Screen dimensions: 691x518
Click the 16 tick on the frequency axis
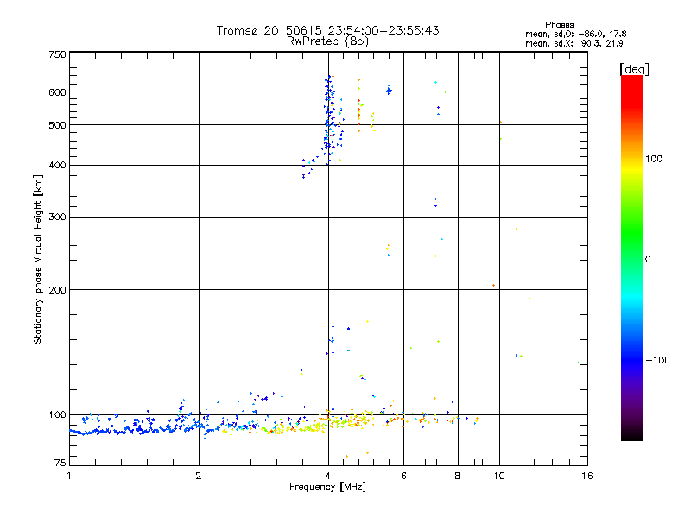(585, 476)
